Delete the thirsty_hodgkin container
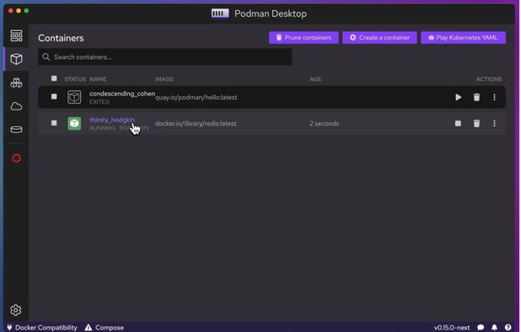 (x=476, y=124)
